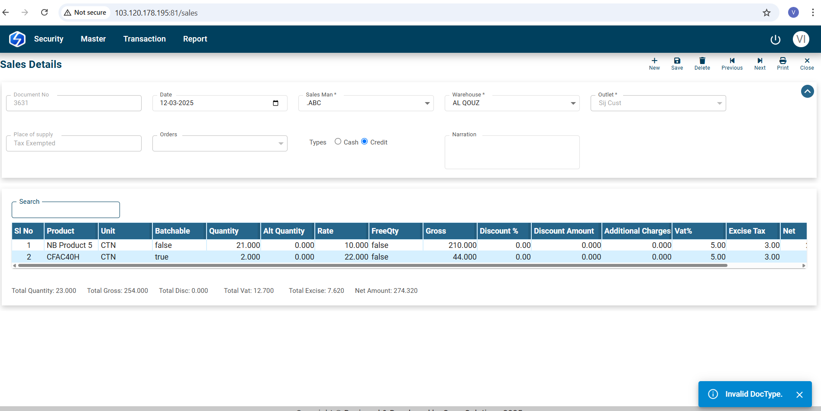Image resolution: width=821 pixels, height=411 pixels.
Task: Click the power logout icon
Action: [x=775, y=39]
